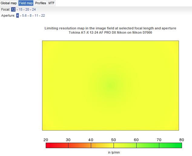Click the chart title mentioning Tokina AT-X 12-24

[x=110, y=33]
